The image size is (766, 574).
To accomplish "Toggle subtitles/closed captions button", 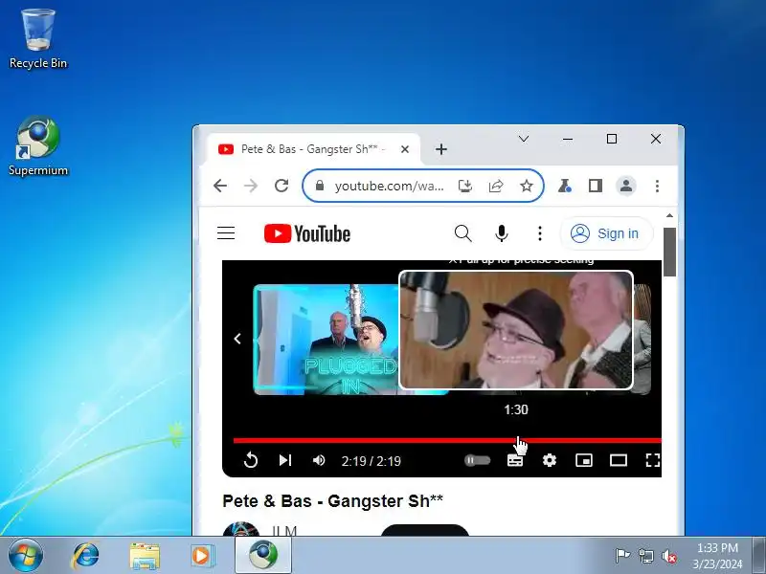I will pyautogui.click(x=515, y=460).
